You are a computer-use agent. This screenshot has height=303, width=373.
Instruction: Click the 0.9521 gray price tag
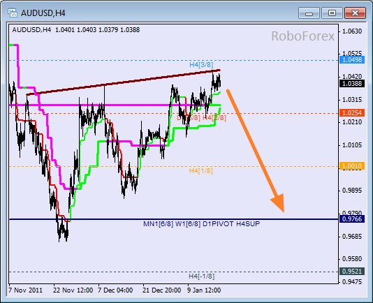[x=352, y=271]
